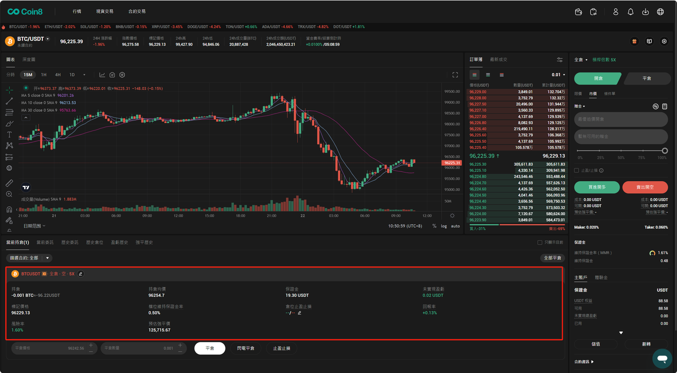Select the text annotation drawing tool
Viewport: 677px width, 373px height.
pyautogui.click(x=9, y=135)
